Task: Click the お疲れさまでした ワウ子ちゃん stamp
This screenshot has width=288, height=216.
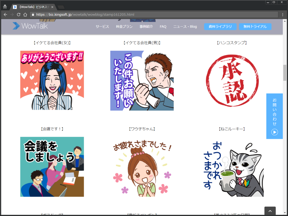Action: tap(142, 168)
